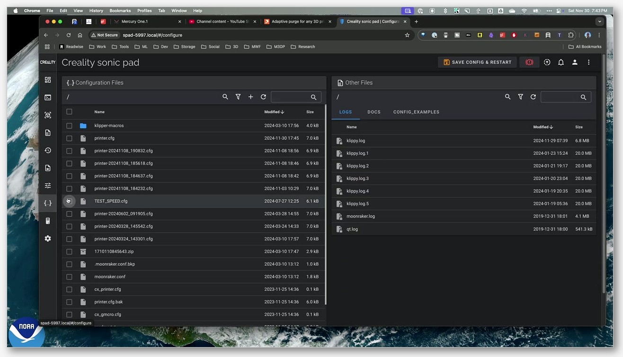Viewport: 623px width, 357px height.
Task: Check the box for moonraker.conf
Action: pyautogui.click(x=69, y=277)
